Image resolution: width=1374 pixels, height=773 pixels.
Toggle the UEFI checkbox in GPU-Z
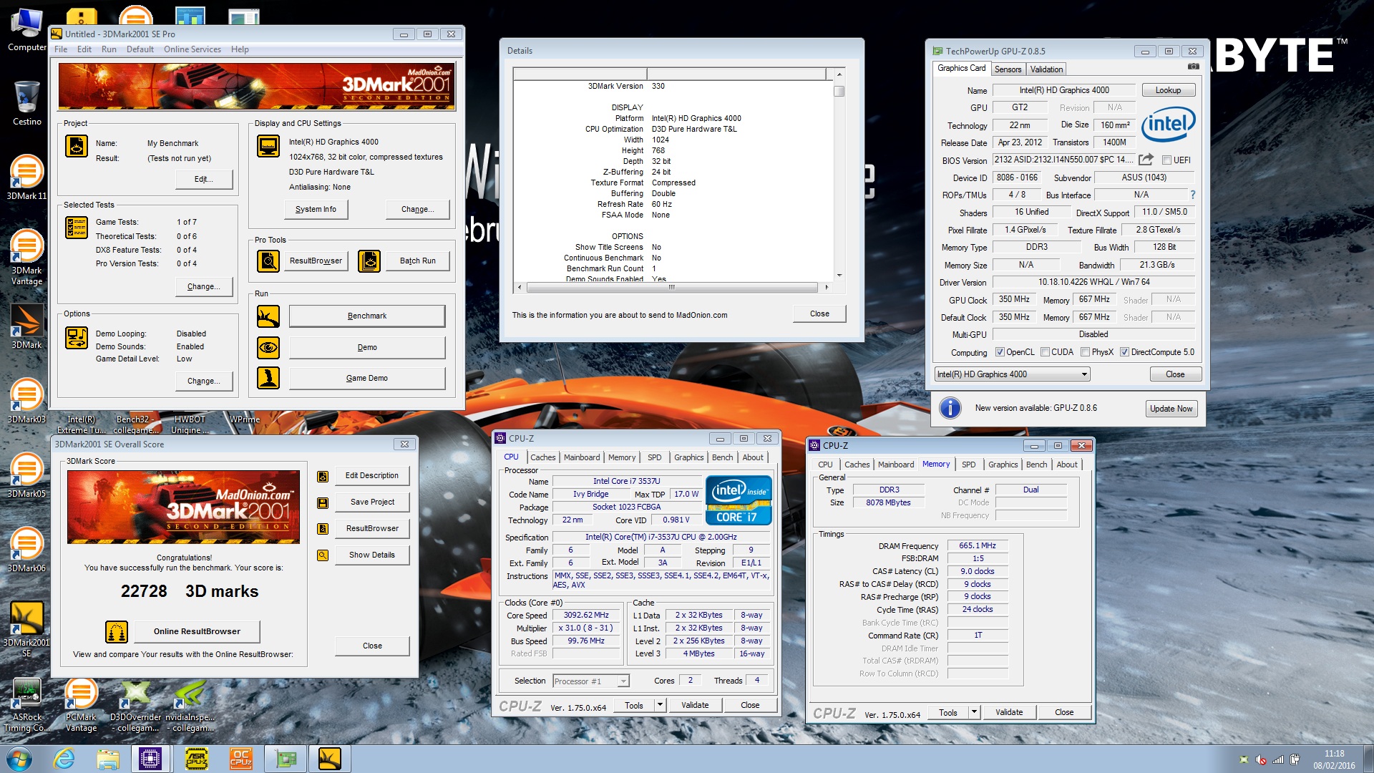[x=1166, y=160]
